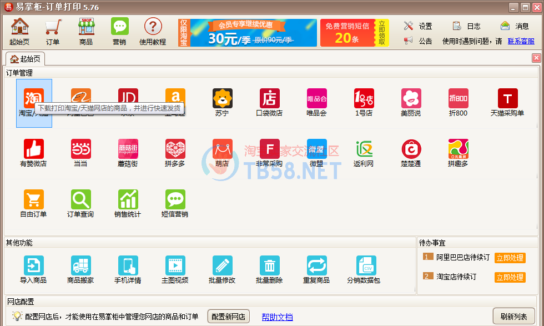Screen dimensions: 544x326
Task: Open the 拼多多 order icon
Action: pyautogui.click(x=175, y=153)
